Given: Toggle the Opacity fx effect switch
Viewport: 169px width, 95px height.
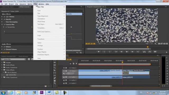Looking at the screenshot, I should (x=4, y=19).
